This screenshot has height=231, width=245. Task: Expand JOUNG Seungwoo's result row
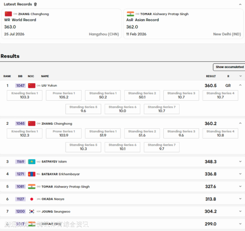coord(240,211)
